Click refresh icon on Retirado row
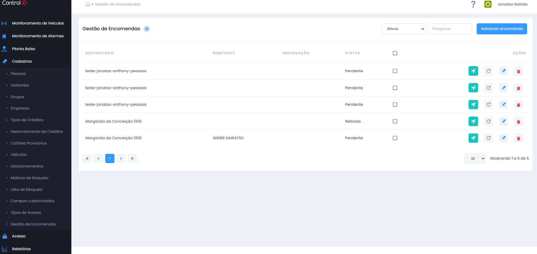The image size is (537, 254). 488,121
